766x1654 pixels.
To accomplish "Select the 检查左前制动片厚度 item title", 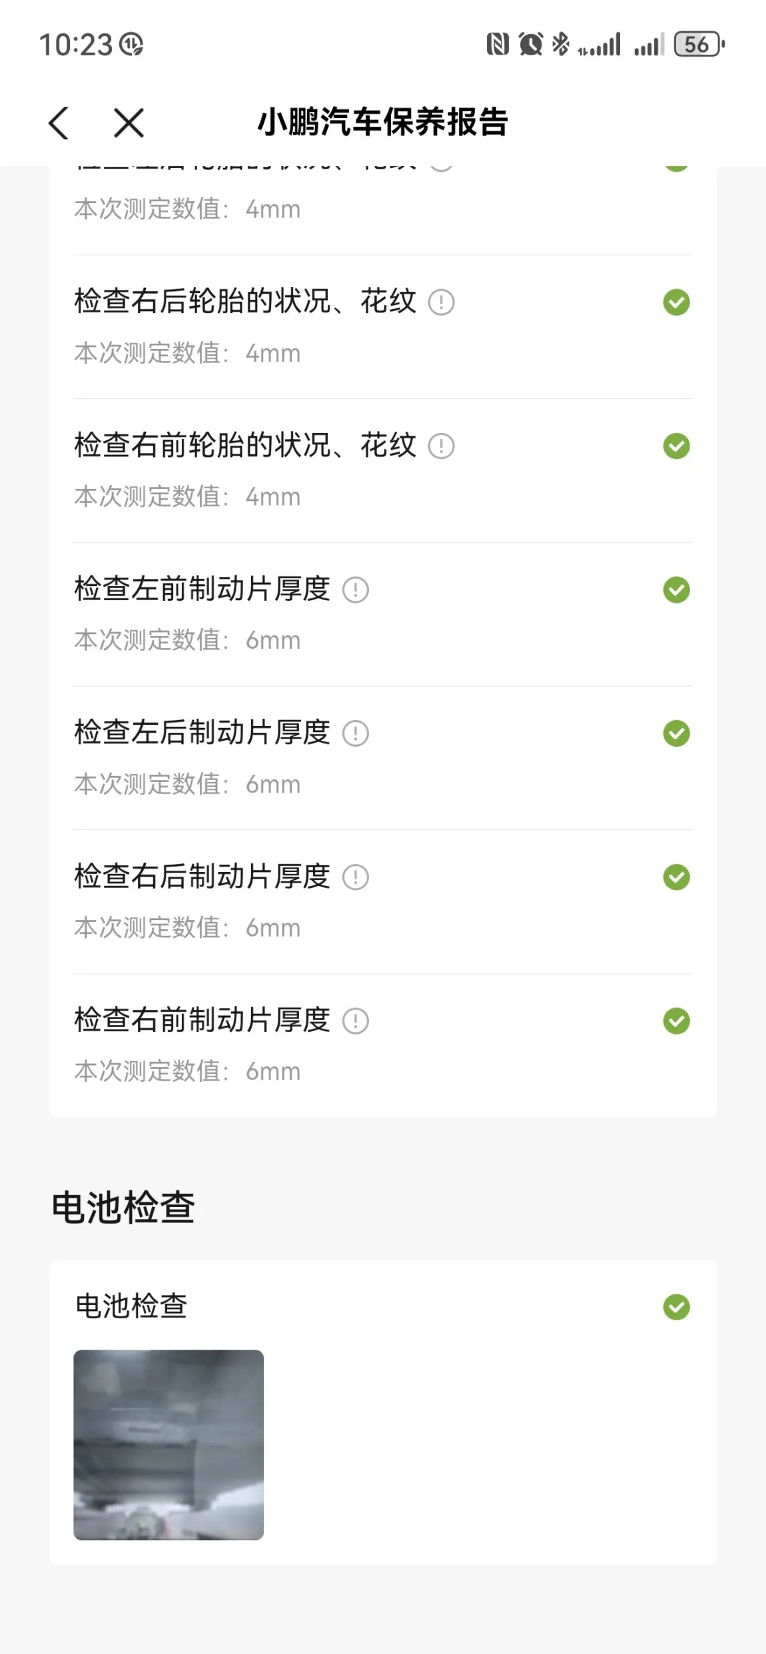I will pos(202,589).
